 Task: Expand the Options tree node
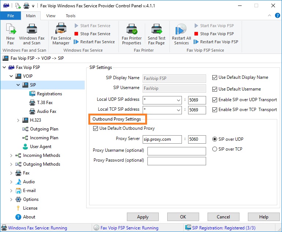tap(11, 199)
